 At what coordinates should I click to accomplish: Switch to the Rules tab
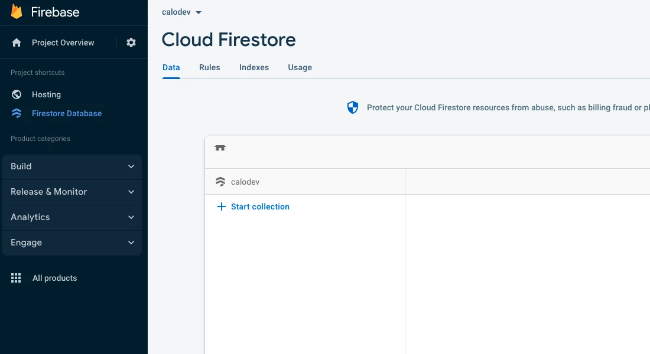(x=209, y=67)
